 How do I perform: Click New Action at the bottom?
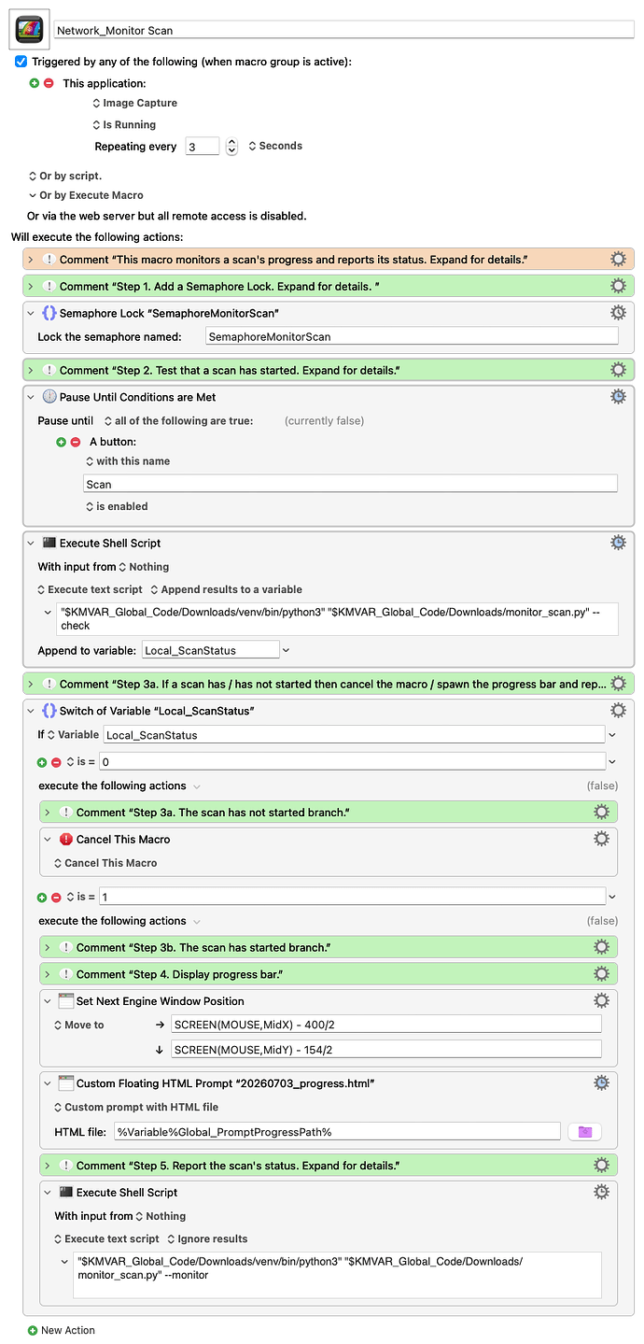(68, 1330)
